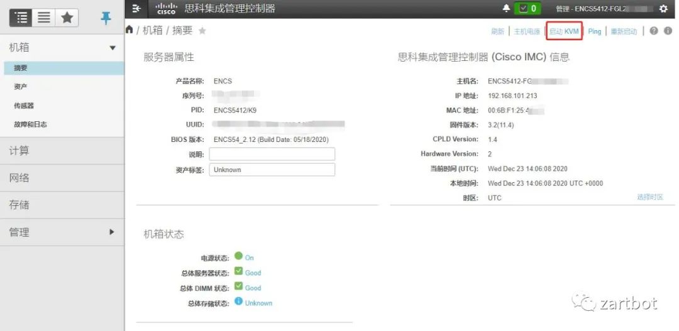The height and width of the screenshot is (331, 679).
Task: Switch to the list view icon
Action: [x=44, y=18]
